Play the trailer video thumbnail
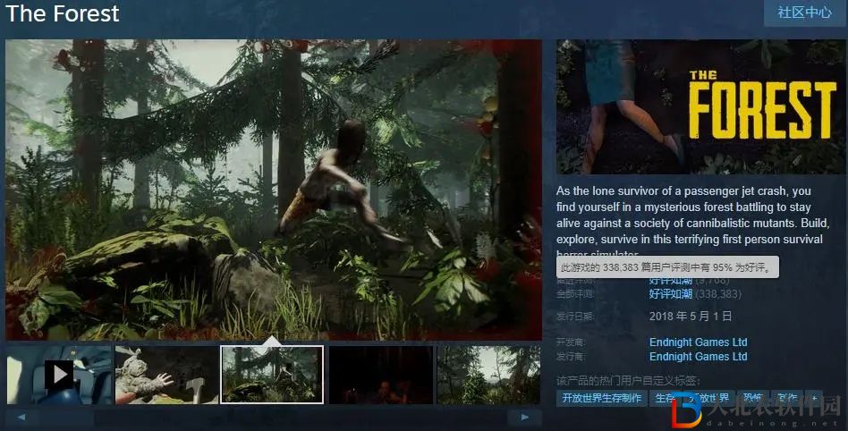The height and width of the screenshot is (431, 848). (59, 375)
